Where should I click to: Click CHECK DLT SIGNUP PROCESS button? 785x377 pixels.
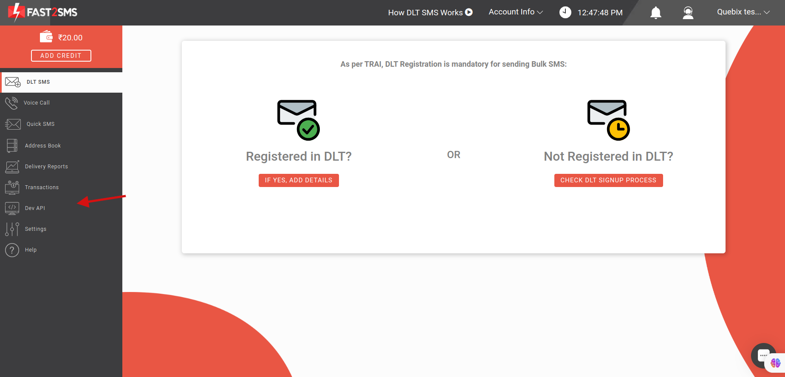click(608, 180)
